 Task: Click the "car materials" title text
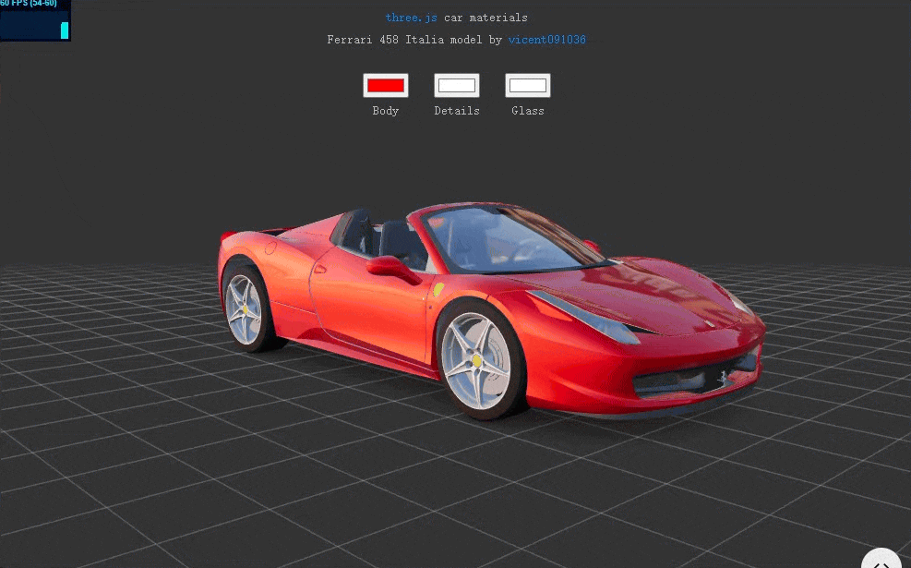(x=485, y=18)
